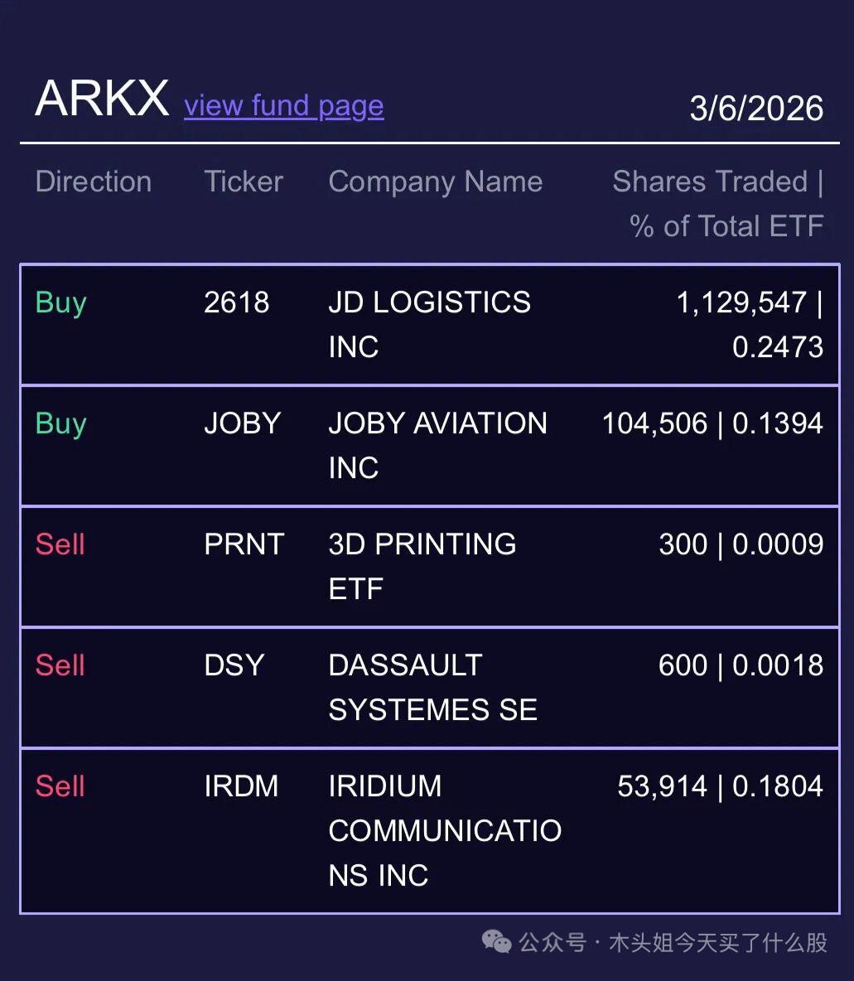Select the IRDM ticker cell
Image resolution: width=854 pixels, height=981 pixels.
coord(241,785)
